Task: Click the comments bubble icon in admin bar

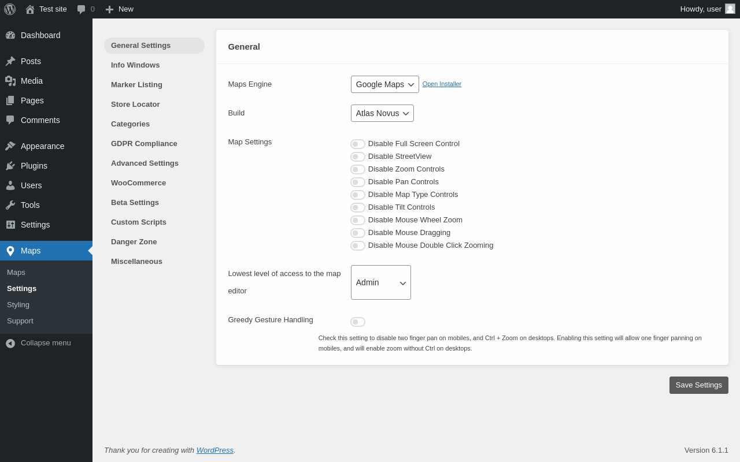Action: coord(82,9)
